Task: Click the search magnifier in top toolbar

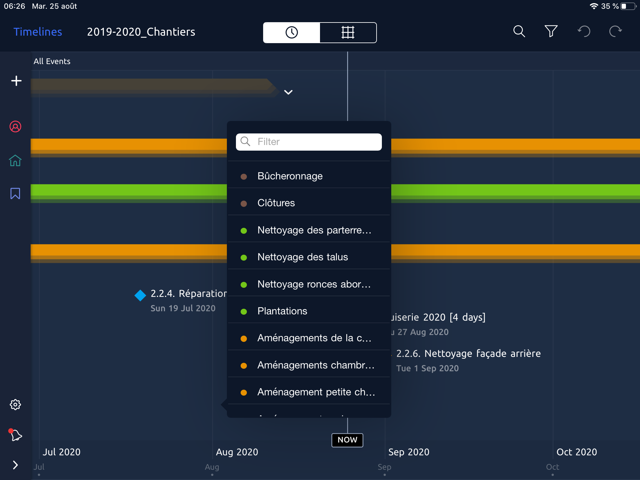Action: coord(519,32)
